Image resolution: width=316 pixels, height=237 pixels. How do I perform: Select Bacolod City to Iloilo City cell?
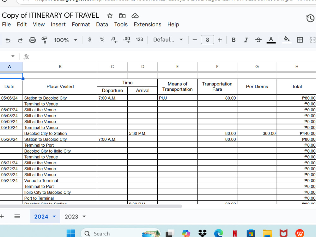(60, 151)
